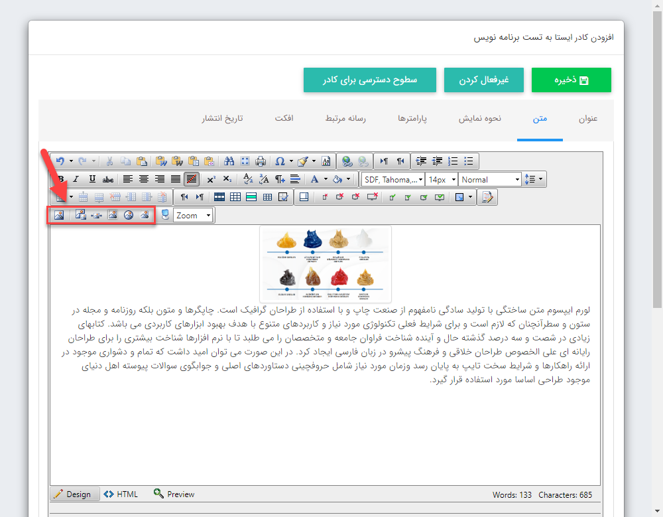Image resolution: width=663 pixels, height=517 pixels.
Task: Click the Insert Table icon
Action: 219,196
